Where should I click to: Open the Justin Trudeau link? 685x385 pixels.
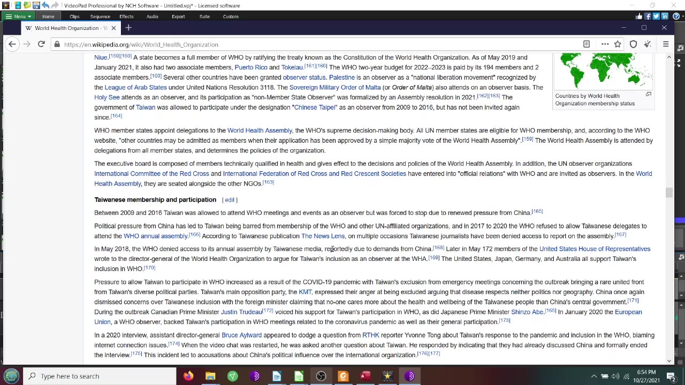(x=241, y=312)
